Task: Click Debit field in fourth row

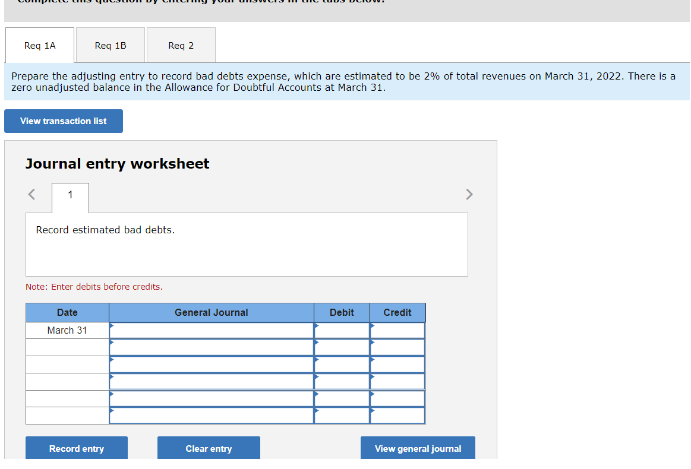Action: pyautogui.click(x=342, y=382)
